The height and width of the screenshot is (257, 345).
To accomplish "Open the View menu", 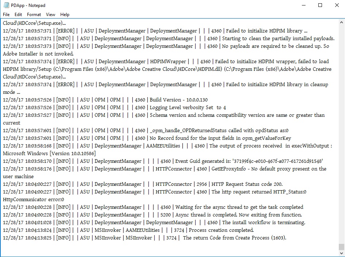I will pos(50,15).
